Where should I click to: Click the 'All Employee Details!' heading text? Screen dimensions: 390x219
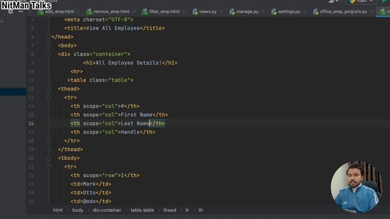click(129, 63)
